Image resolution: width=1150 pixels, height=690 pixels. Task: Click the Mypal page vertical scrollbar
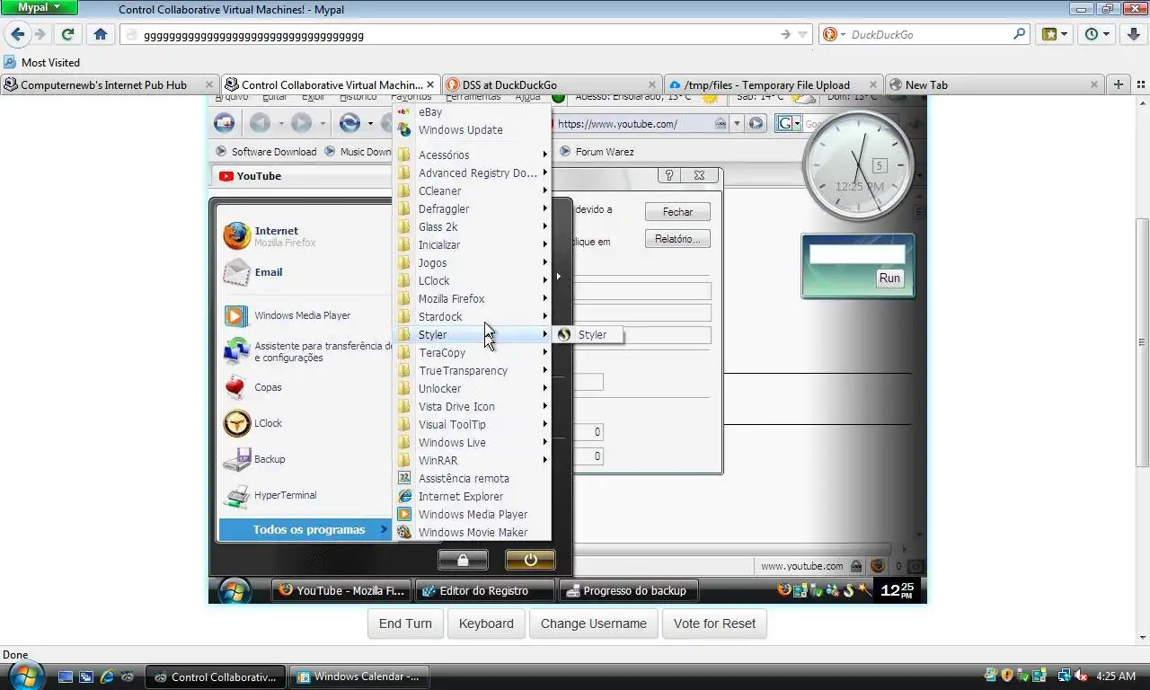1142,341
